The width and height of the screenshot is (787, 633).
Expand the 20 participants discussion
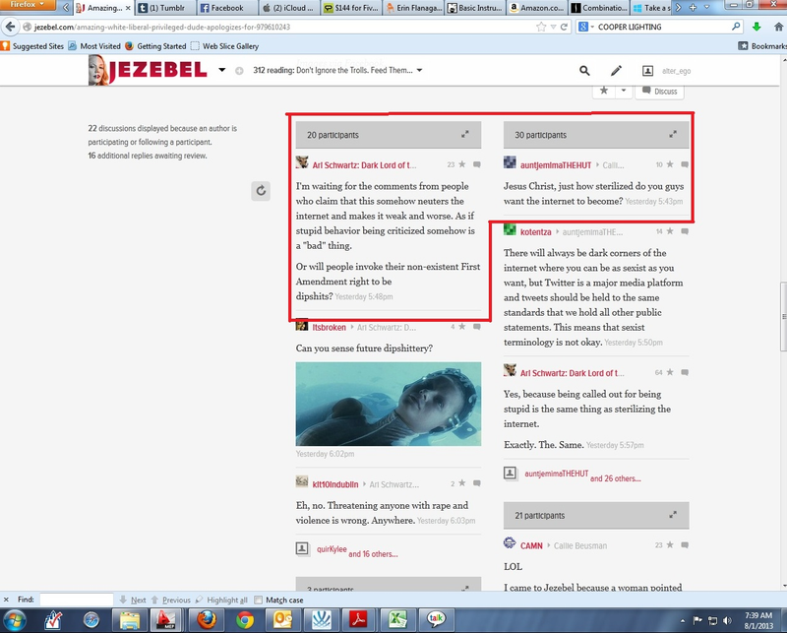click(464, 134)
